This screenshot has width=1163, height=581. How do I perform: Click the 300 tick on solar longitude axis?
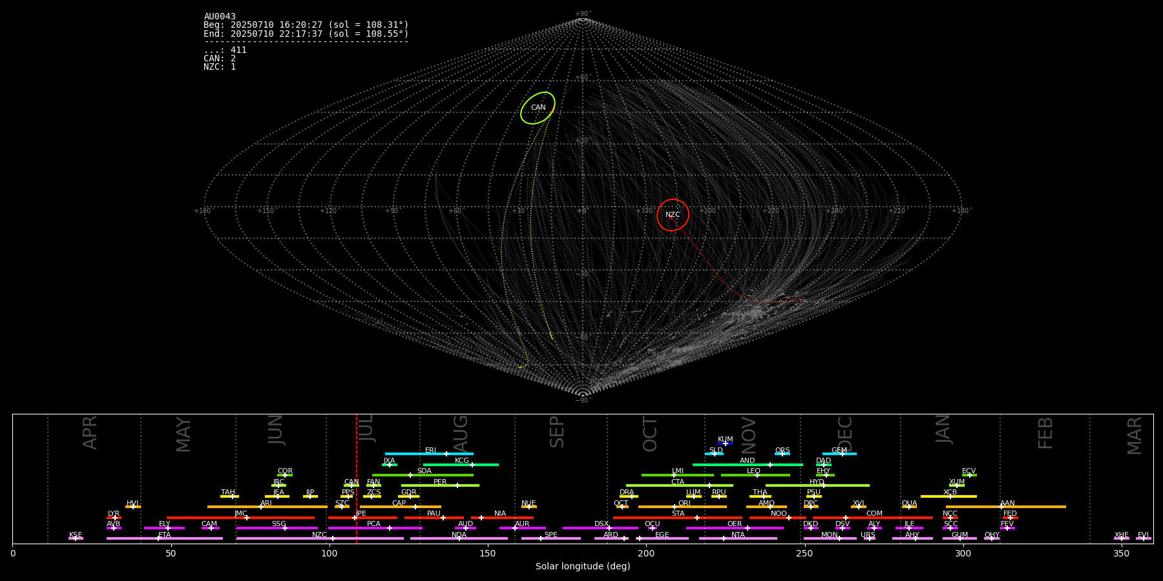pyautogui.click(x=963, y=554)
